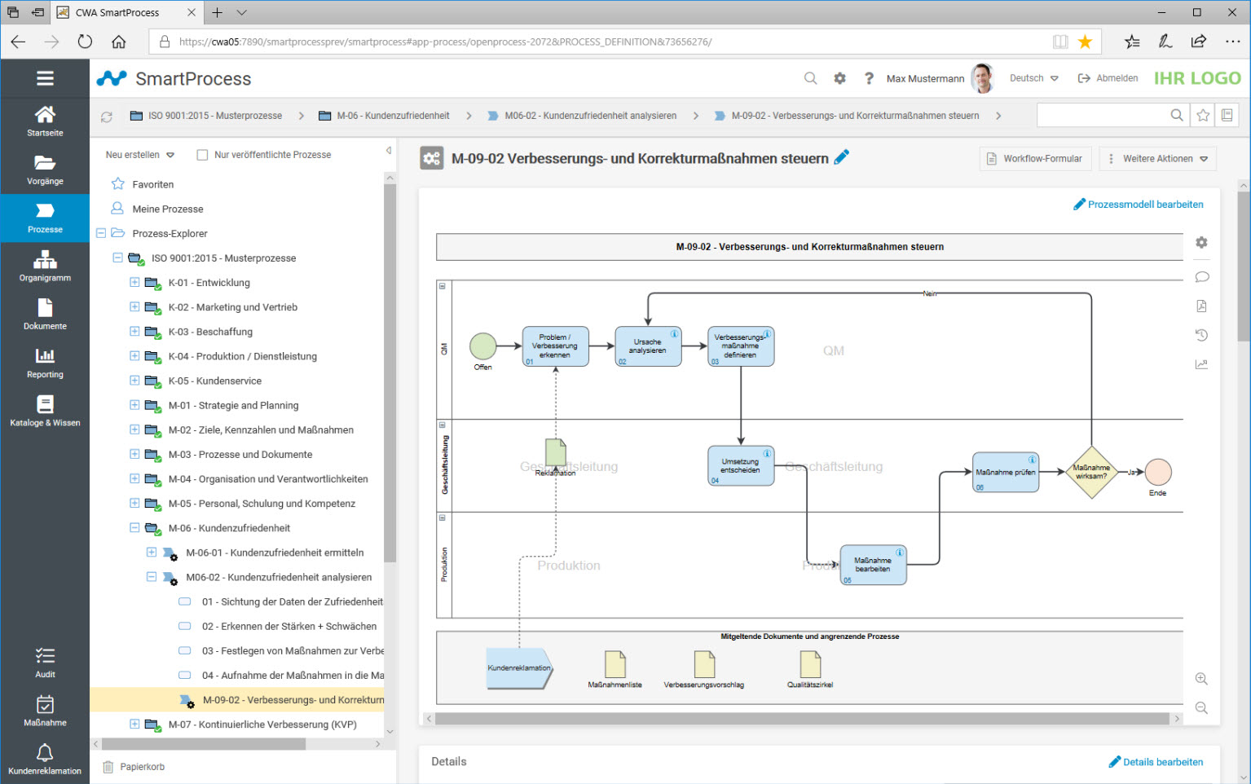
Task: Open the Audit module
Action: [x=45, y=660]
